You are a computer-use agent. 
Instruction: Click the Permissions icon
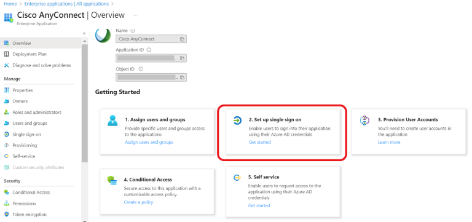pos(7,204)
